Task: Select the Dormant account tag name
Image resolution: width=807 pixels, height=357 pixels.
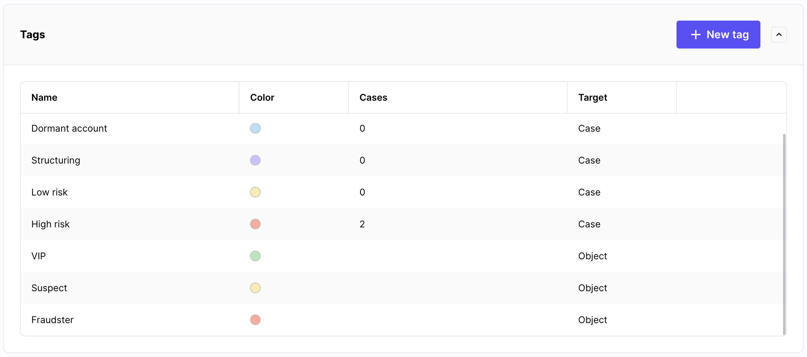Action: point(69,128)
